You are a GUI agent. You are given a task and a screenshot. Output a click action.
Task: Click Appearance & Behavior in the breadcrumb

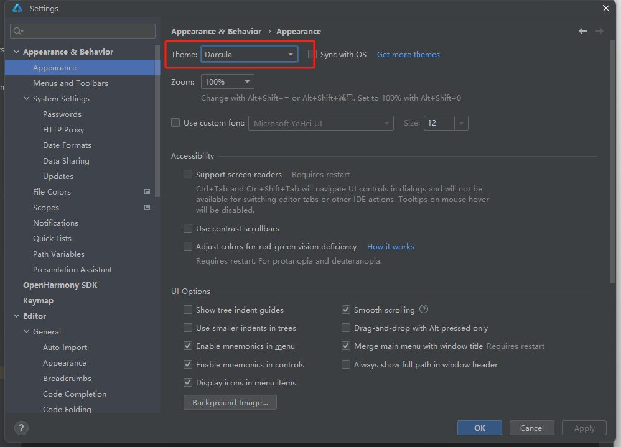pyautogui.click(x=217, y=31)
